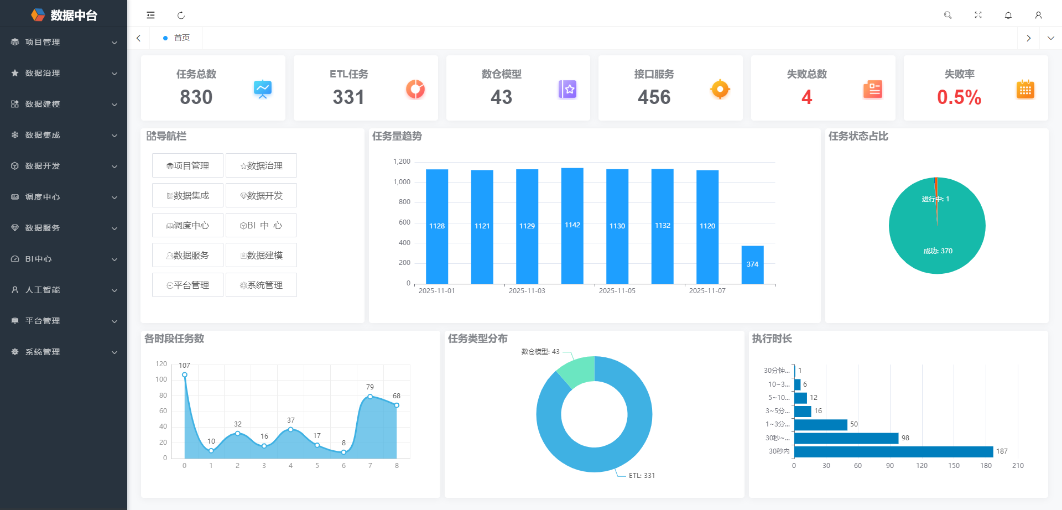The image size is (1062, 510).
Task: Expand the 数据治理 sidebar menu
Action: click(x=64, y=73)
